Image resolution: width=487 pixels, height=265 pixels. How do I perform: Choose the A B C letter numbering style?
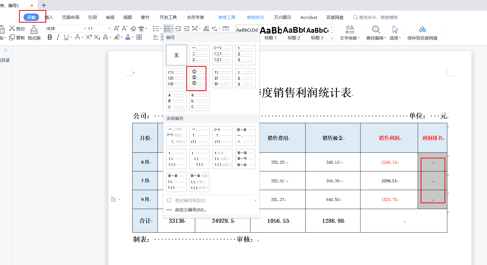point(177,101)
